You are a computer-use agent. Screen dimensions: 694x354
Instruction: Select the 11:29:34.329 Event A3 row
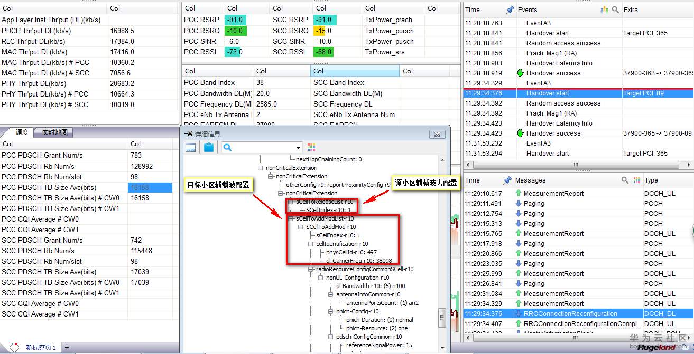(579, 83)
